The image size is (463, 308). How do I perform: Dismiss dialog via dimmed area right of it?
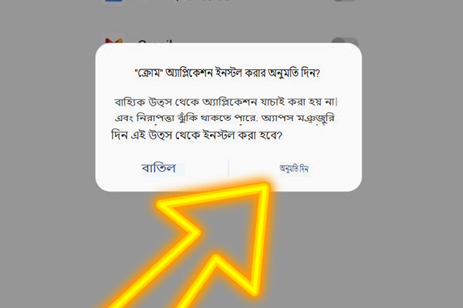pos(412,118)
